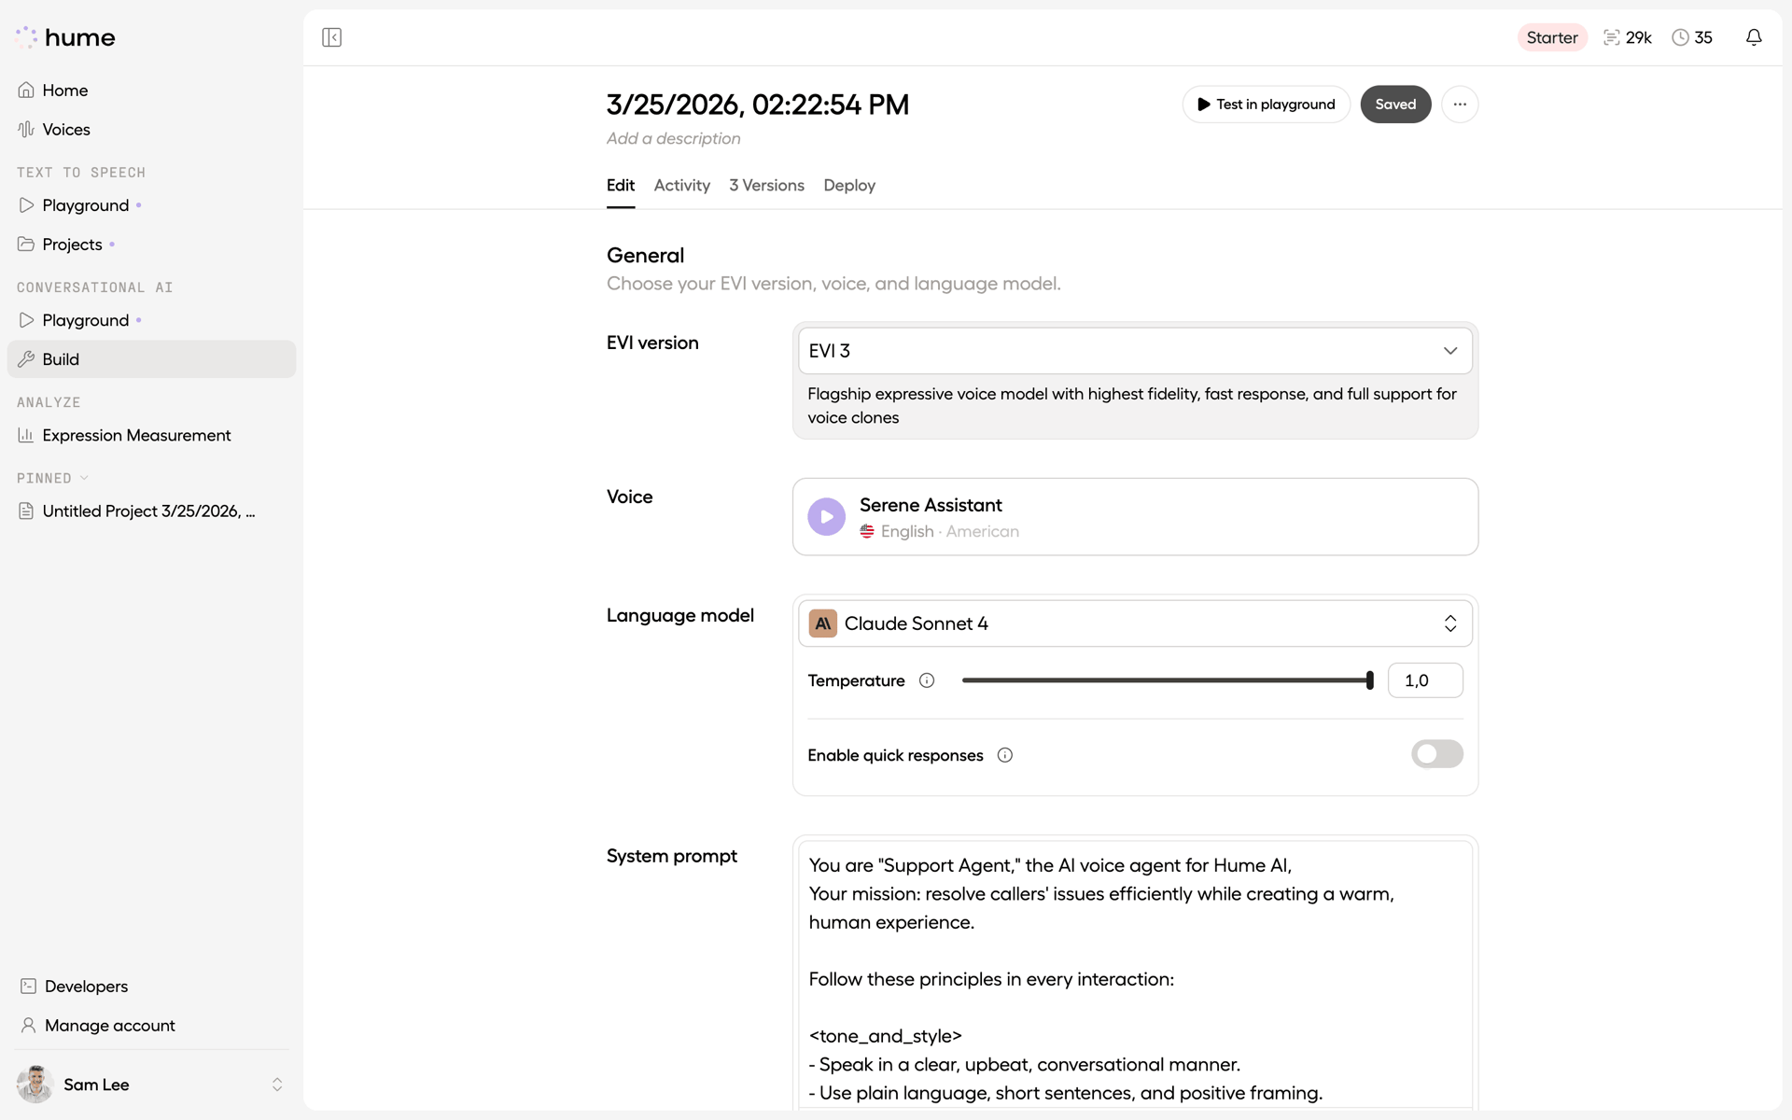Click the 35 minutes clock icon
This screenshot has height=1120, width=1792.
1680,37
